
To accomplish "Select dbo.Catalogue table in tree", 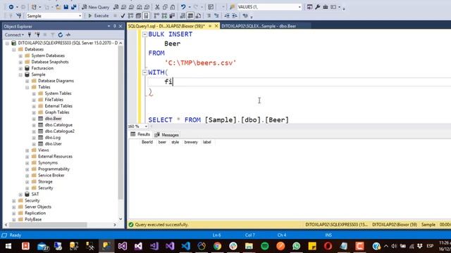I will click(x=58, y=125).
